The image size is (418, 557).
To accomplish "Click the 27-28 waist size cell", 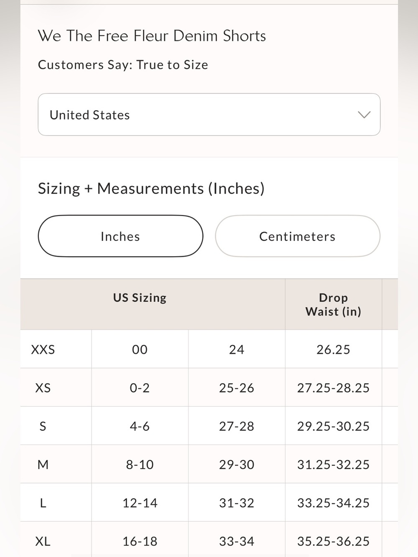I will click(237, 426).
